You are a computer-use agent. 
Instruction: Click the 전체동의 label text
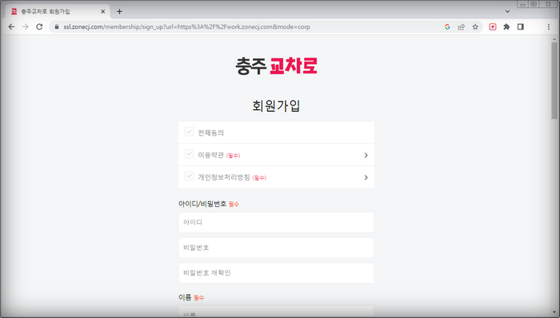tap(210, 133)
